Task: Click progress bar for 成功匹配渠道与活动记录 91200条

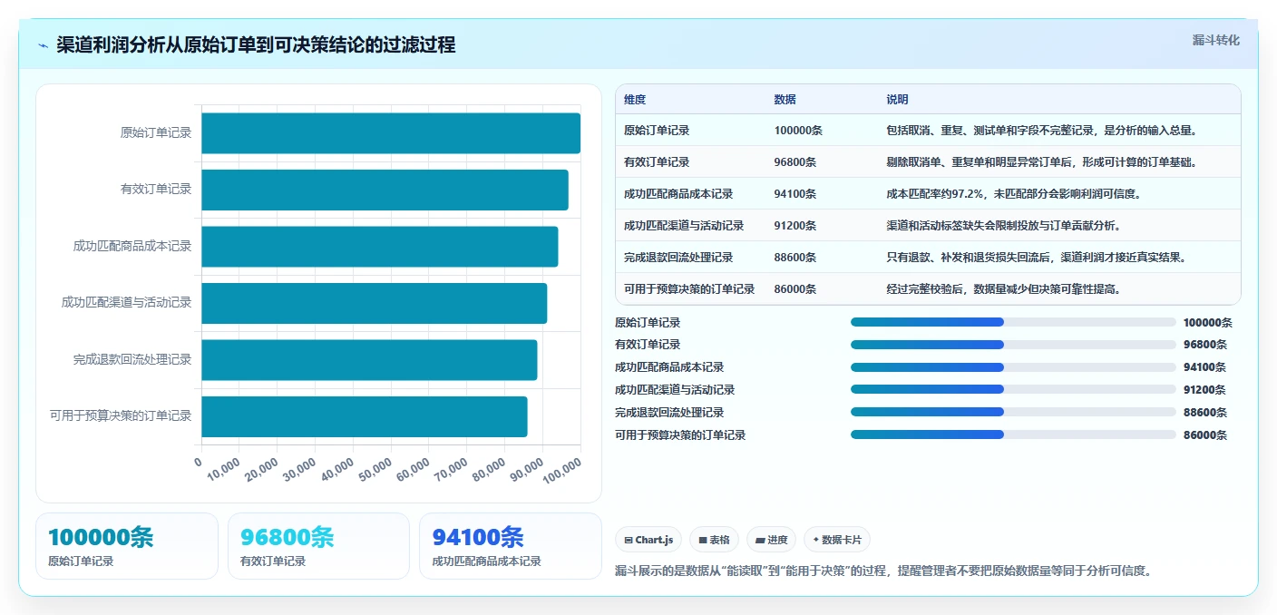Action: [x=1013, y=389]
